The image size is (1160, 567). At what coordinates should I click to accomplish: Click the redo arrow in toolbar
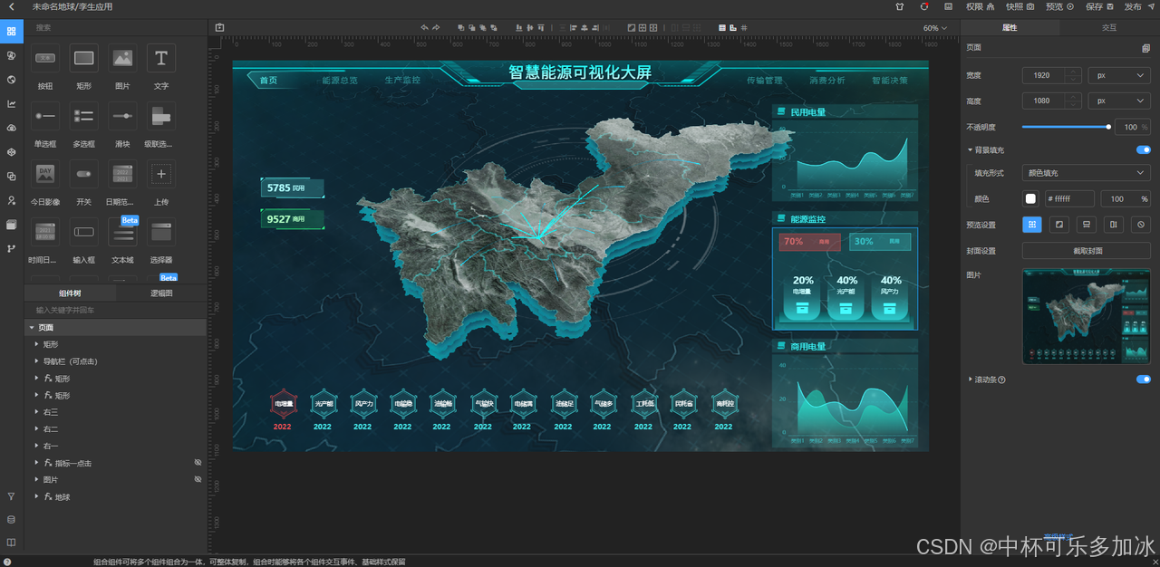click(436, 28)
